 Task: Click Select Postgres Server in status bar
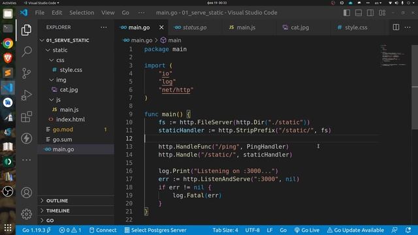pos(155,230)
